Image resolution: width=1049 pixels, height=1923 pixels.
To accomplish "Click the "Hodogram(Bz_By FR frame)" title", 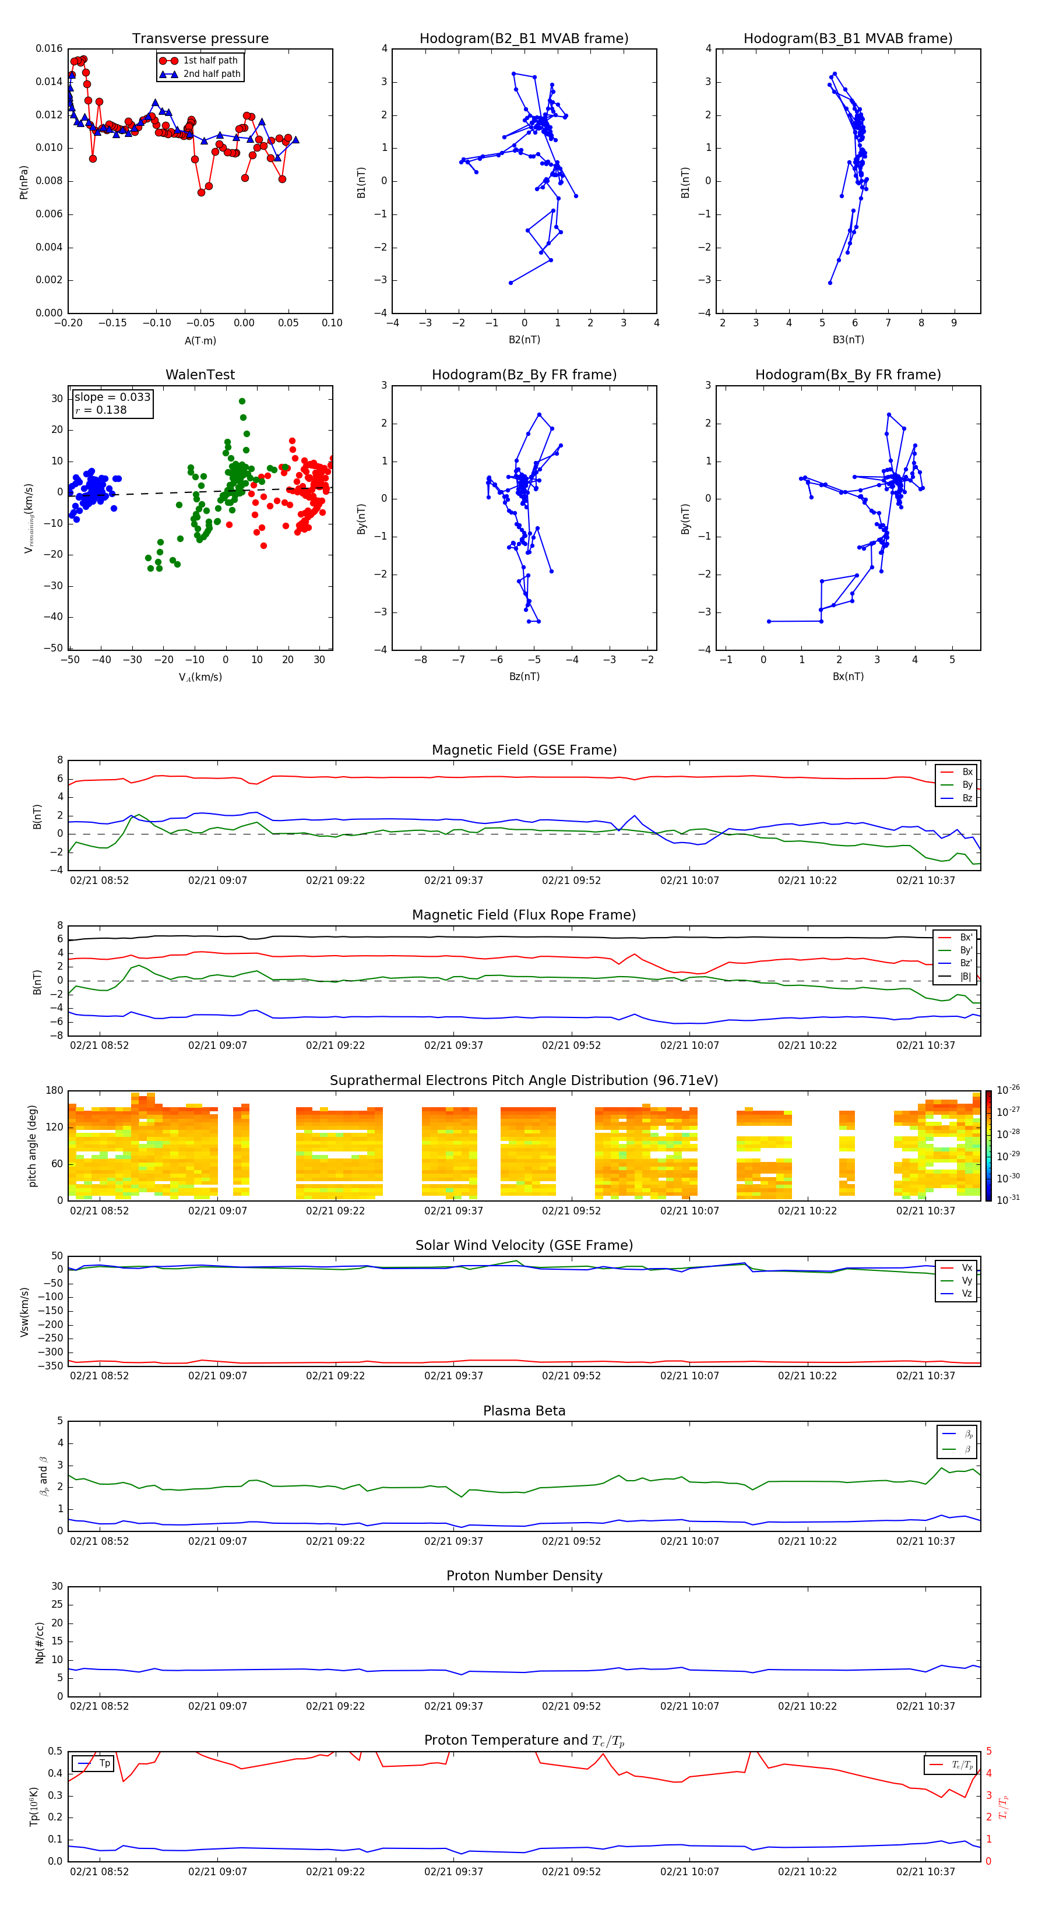I will [x=524, y=375].
